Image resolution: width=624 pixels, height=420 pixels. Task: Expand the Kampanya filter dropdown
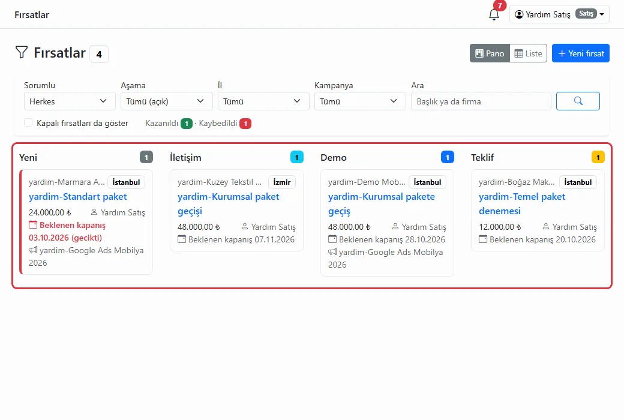[x=360, y=101]
